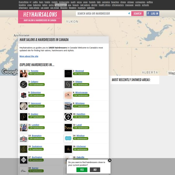The width and height of the screenshot is (175, 175).
Task: Open London blue-hair thumbnail
Action: (24, 127)
